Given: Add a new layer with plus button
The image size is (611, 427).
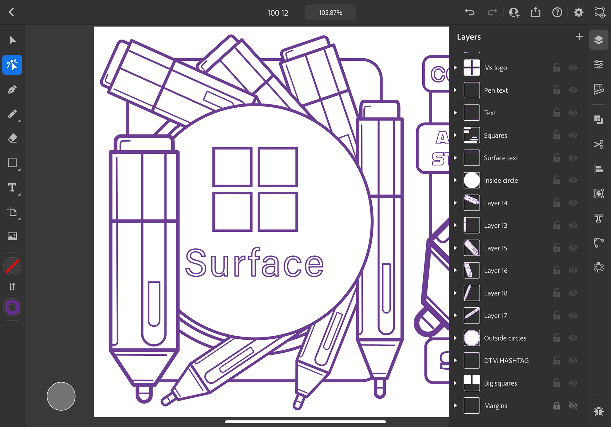Looking at the screenshot, I should tap(579, 36).
